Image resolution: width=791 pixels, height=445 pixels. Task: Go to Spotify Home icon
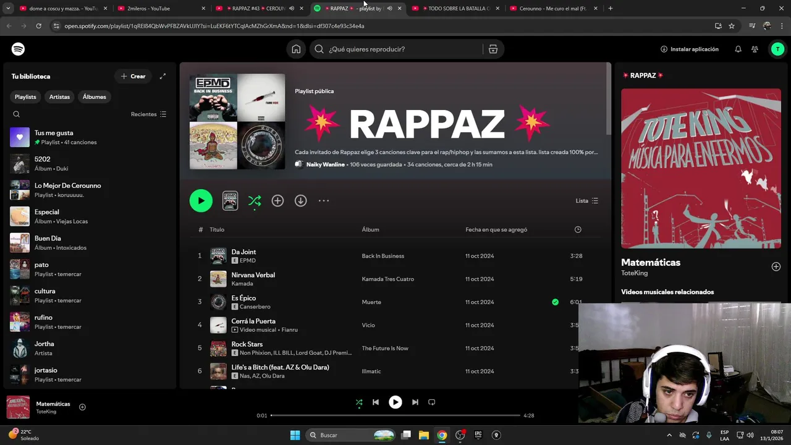[x=296, y=49]
